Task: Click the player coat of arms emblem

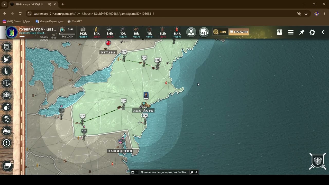Action: [12, 32]
